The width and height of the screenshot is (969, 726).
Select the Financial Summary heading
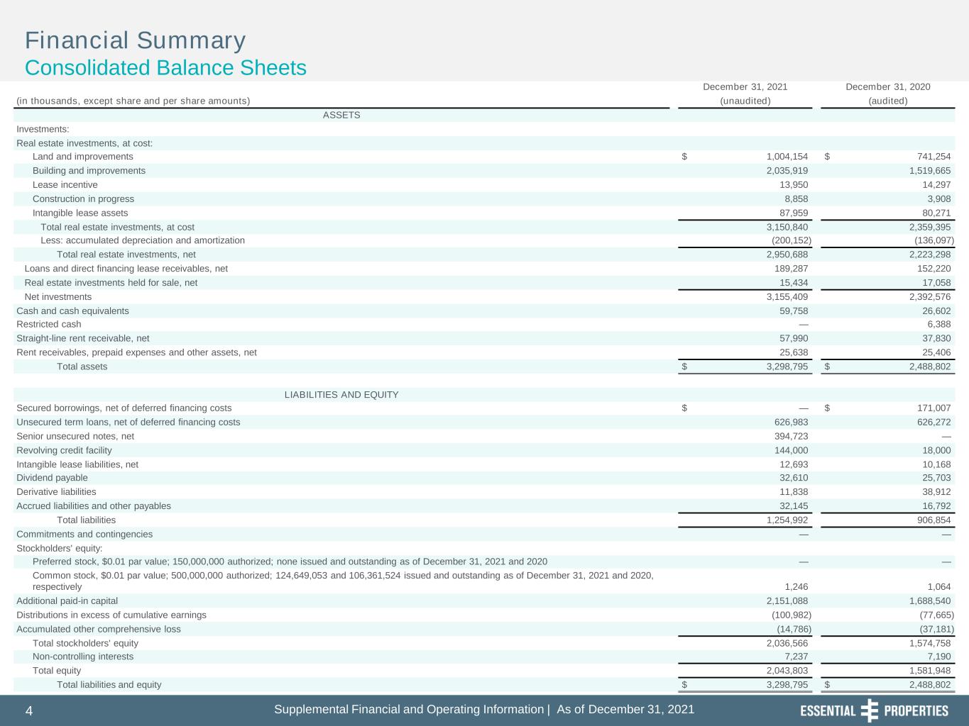point(136,40)
